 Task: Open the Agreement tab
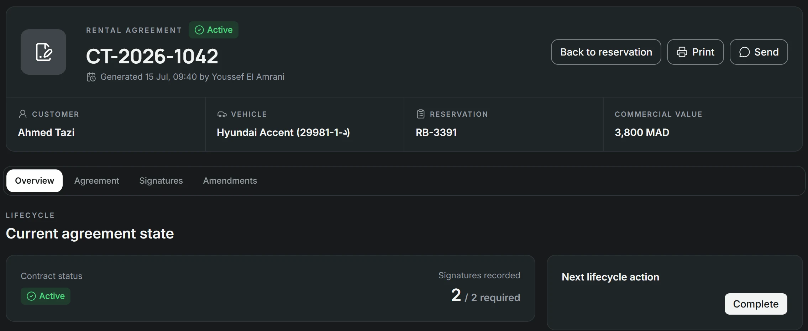tap(97, 181)
